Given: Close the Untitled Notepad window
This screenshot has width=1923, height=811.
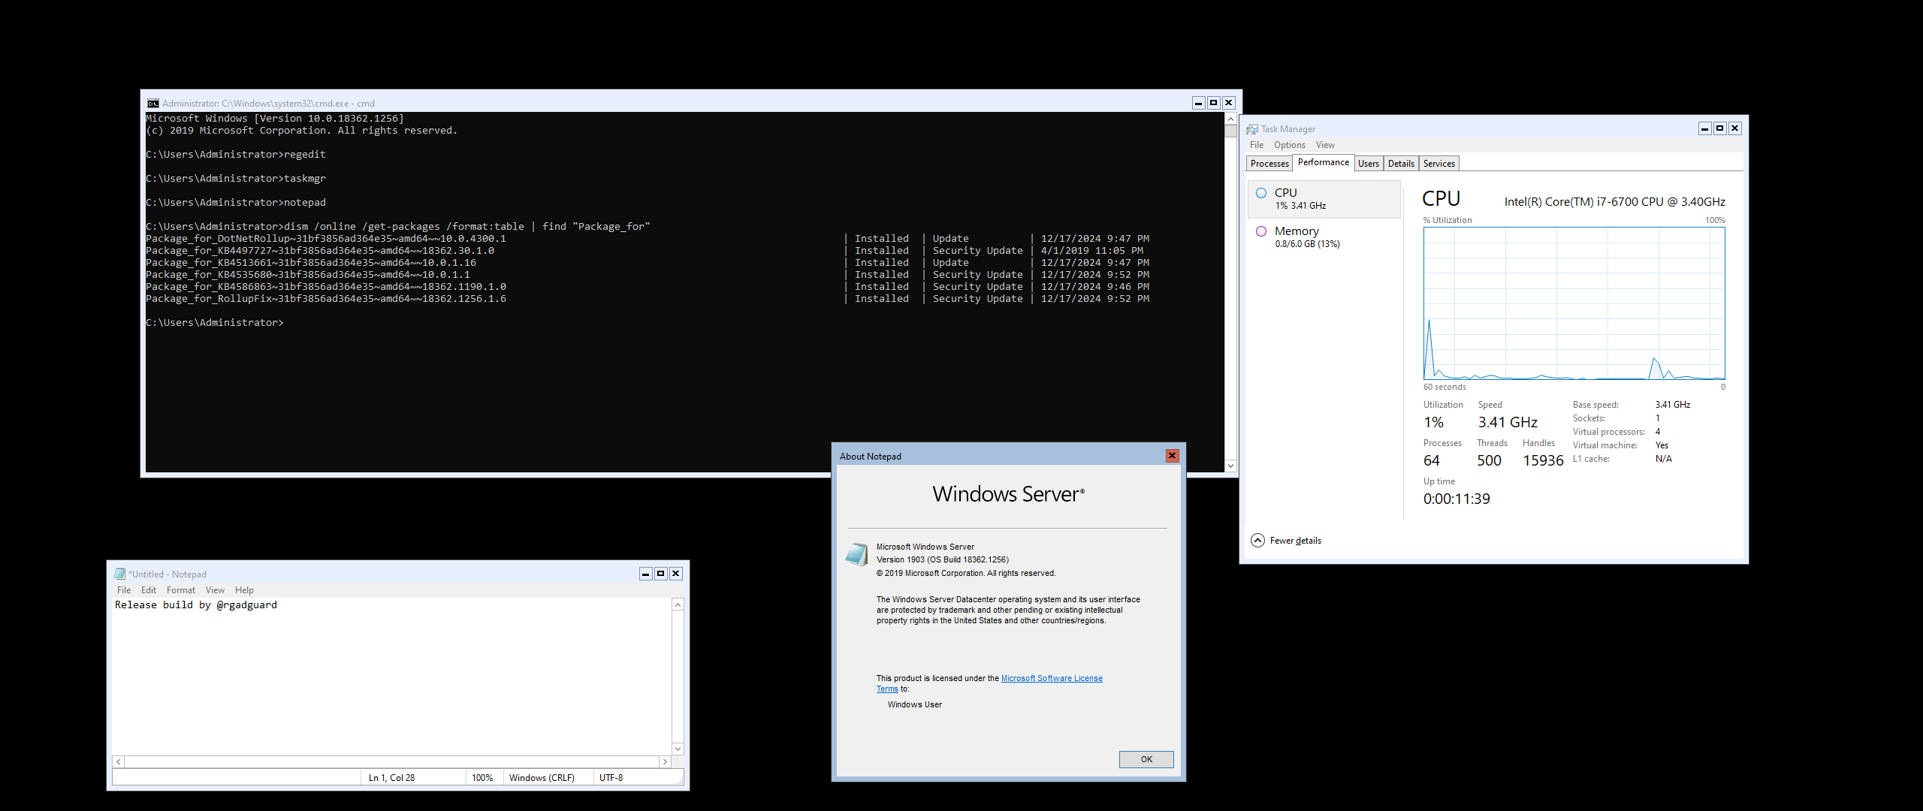Looking at the screenshot, I should pos(676,574).
